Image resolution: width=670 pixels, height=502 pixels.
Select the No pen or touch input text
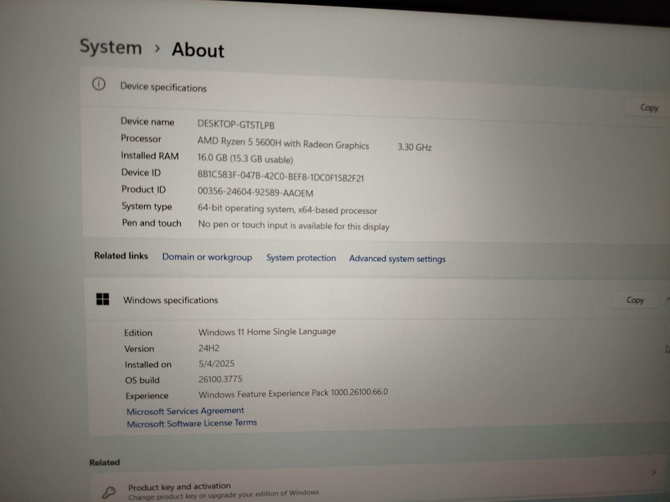(293, 225)
